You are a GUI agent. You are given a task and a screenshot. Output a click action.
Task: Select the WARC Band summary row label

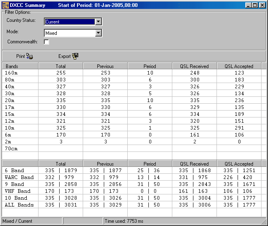19,177
